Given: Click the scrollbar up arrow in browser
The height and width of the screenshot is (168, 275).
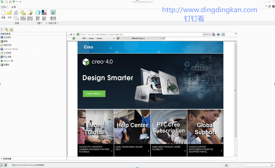Looking at the screenshot, I should click(235, 43).
